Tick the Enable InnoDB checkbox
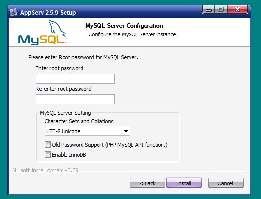 pos(48,154)
